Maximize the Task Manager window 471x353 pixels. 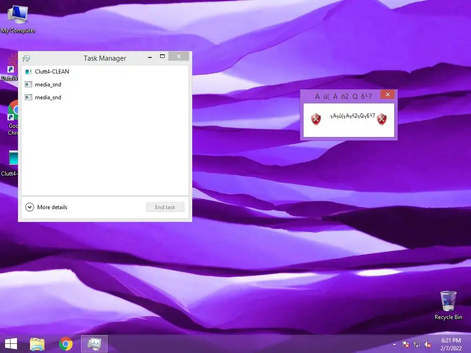point(162,57)
